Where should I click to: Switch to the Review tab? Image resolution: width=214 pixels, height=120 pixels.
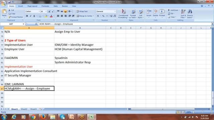pyautogui.click(x=65, y=6)
